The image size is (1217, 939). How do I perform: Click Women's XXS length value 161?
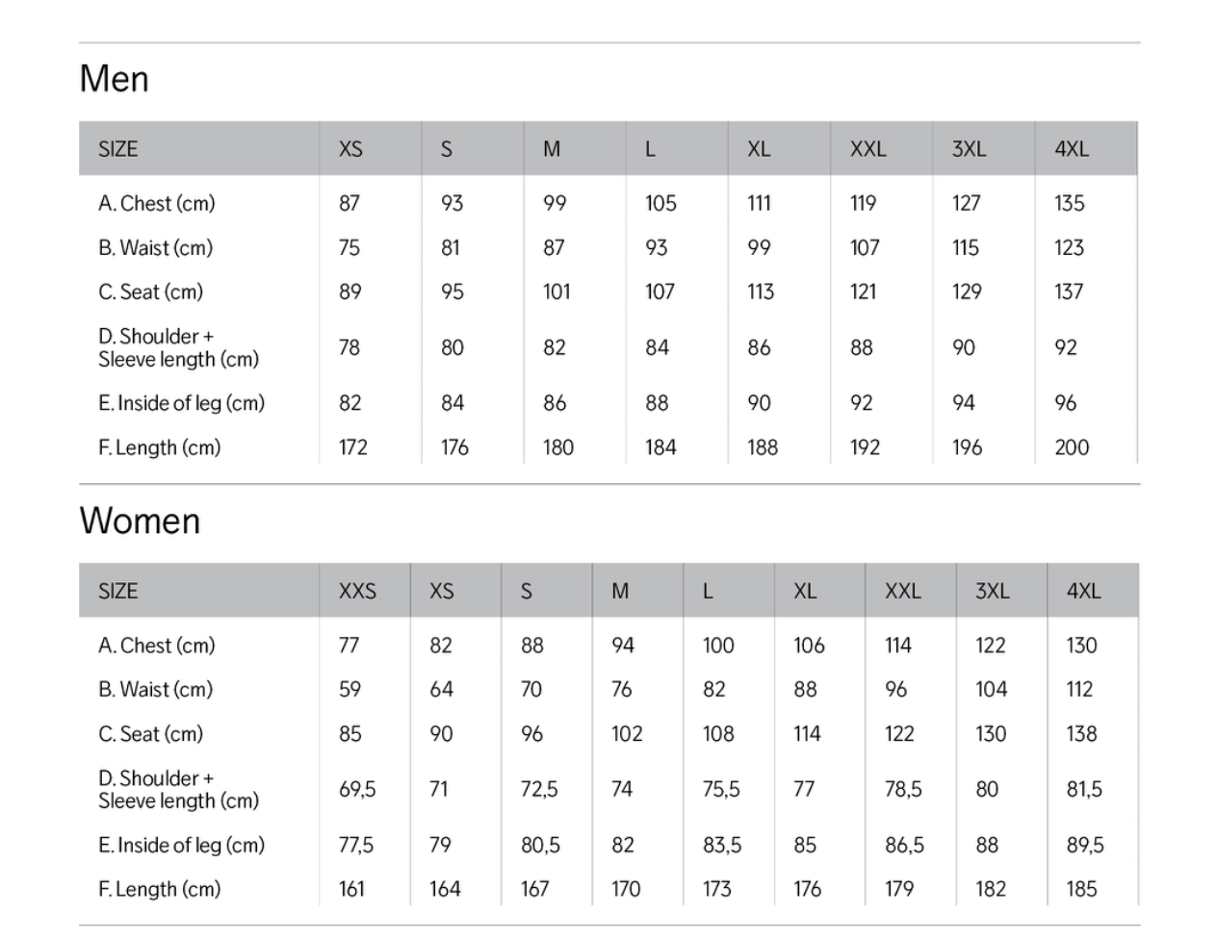(x=351, y=889)
